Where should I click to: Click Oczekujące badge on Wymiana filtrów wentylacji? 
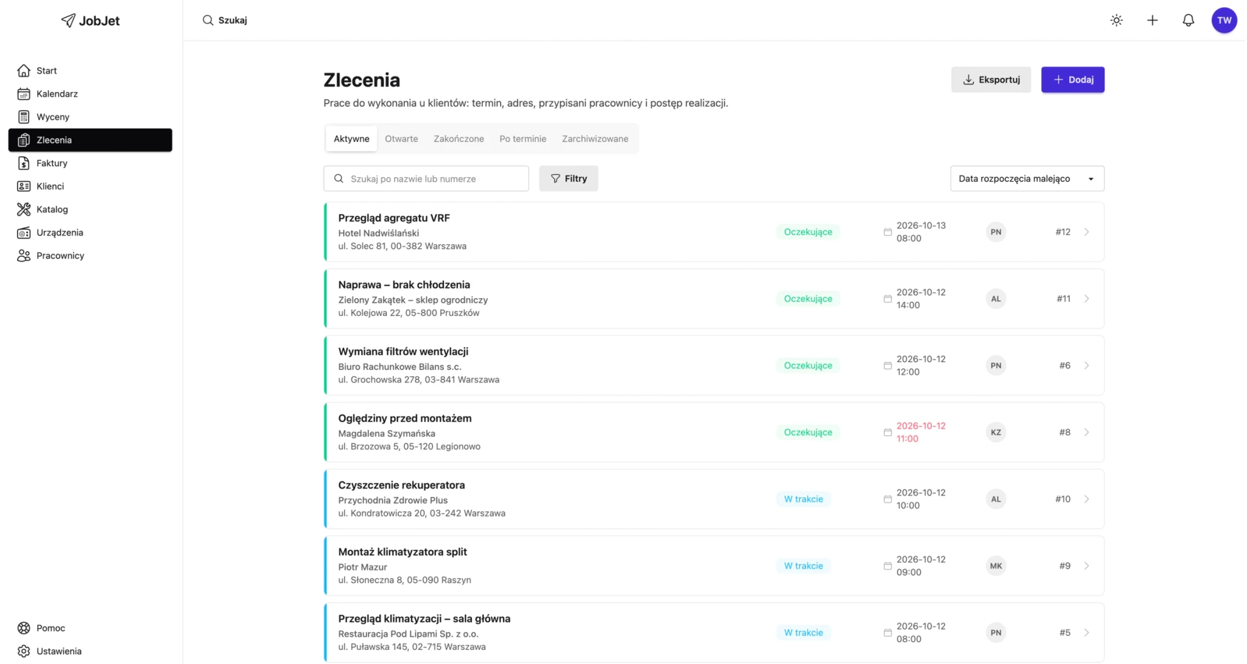point(807,366)
